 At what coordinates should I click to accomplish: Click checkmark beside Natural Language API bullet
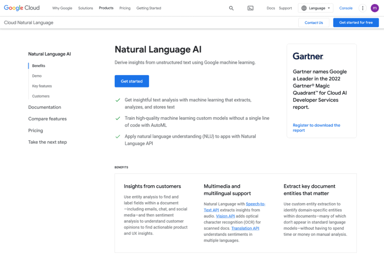point(118,137)
